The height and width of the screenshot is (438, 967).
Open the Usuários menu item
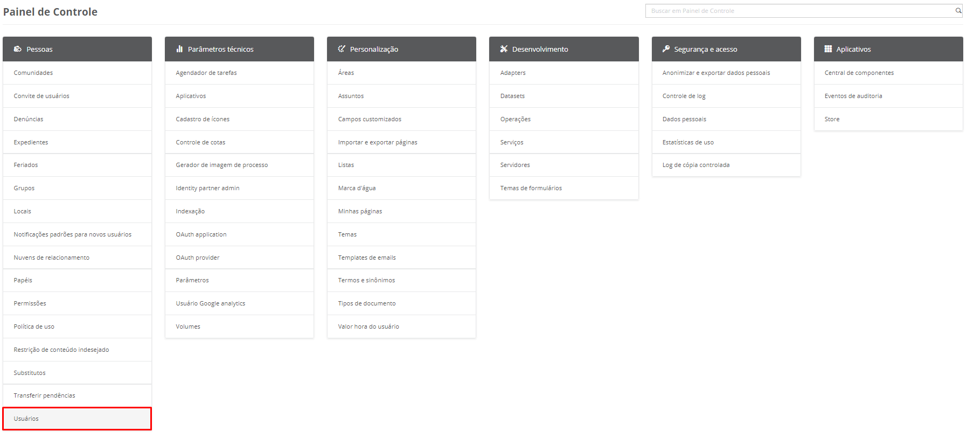26,419
